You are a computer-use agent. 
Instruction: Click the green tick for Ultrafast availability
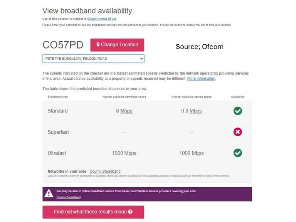coord(238,153)
